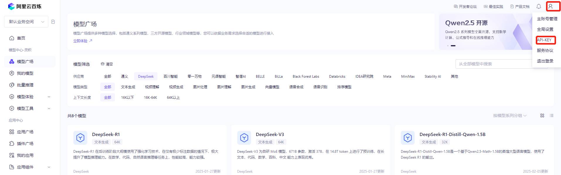
Task: Click the 模型工具 sidebar icon
Action: click(x=12, y=108)
